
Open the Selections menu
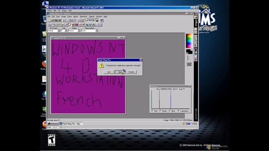pos(84,16)
